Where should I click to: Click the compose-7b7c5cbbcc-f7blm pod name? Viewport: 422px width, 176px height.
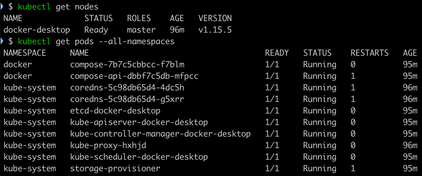[127, 65]
